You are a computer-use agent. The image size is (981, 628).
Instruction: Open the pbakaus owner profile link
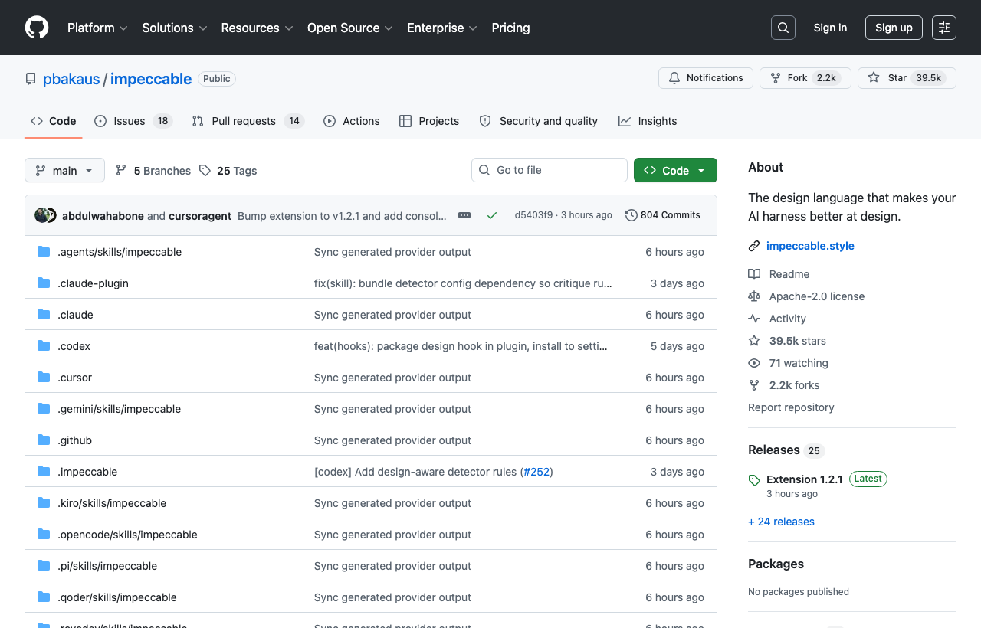(x=71, y=79)
